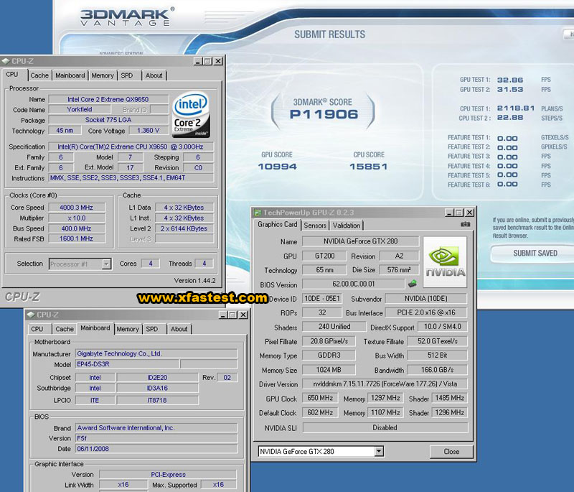Image resolution: width=574 pixels, height=492 pixels.
Task: Click the CPU-Z title bar icon
Action: pyautogui.click(x=6, y=61)
